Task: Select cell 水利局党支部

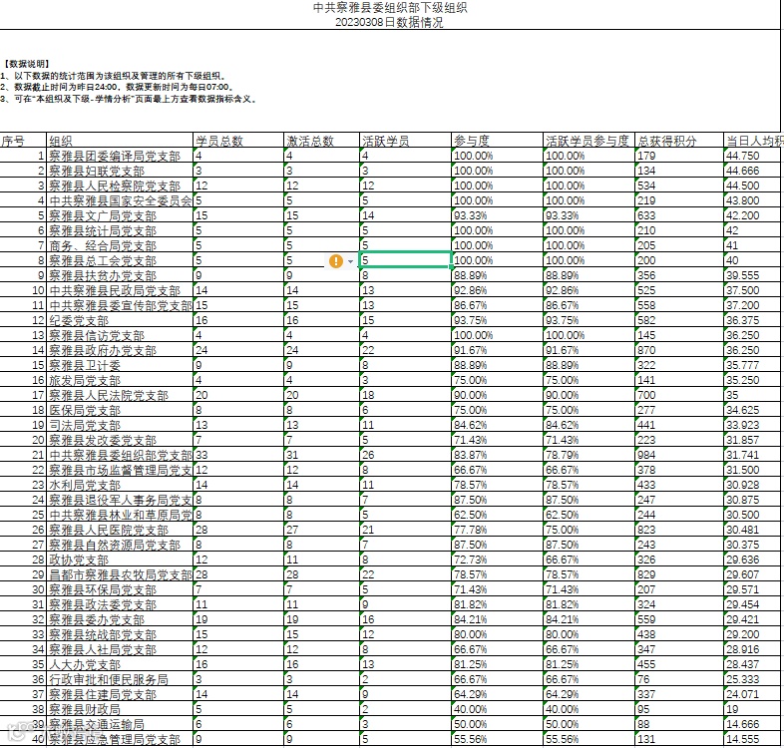Action: tap(120, 485)
